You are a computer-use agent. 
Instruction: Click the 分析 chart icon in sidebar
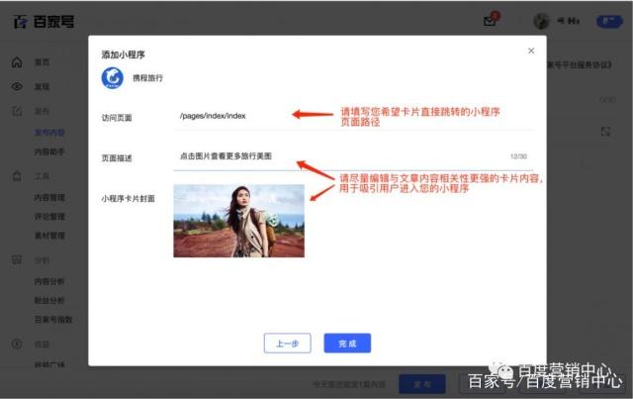[17, 259]
